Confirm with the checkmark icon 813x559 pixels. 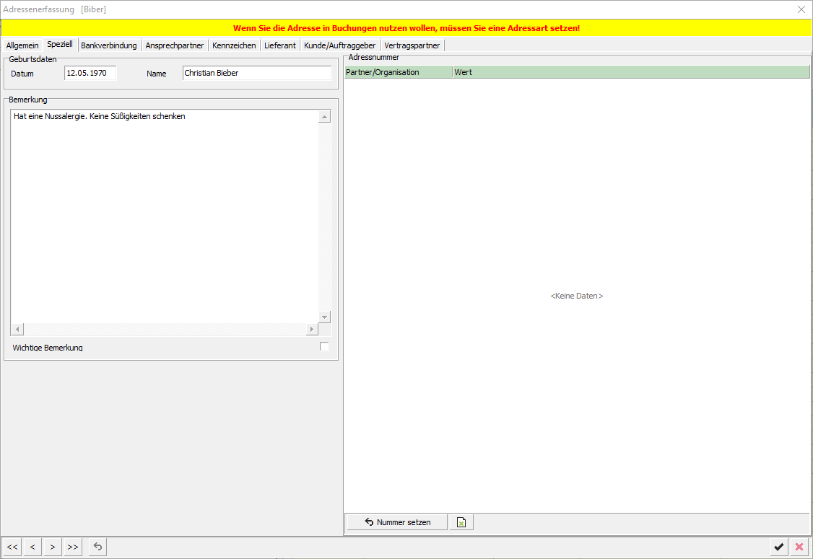click(x=780, y=547)
